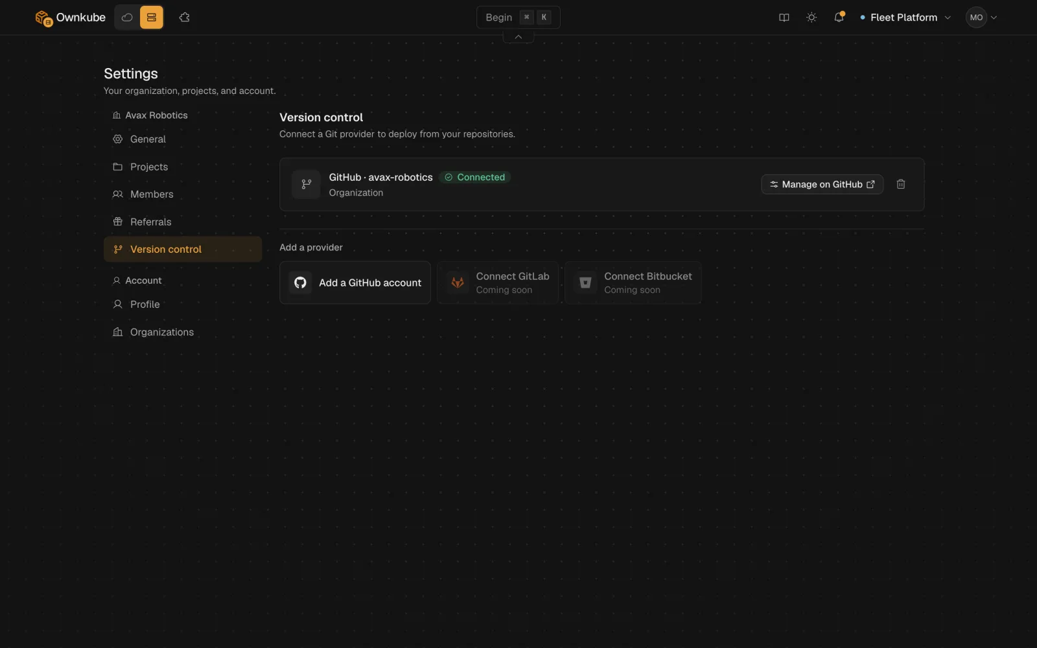The image size is (1037, 648).
Task: Click the General gear icon
Action: click(x=117, y=139)
